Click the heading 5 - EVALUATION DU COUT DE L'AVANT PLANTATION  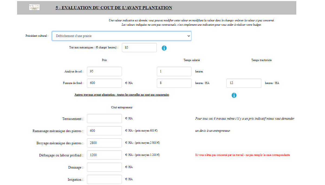coord(114,8)
